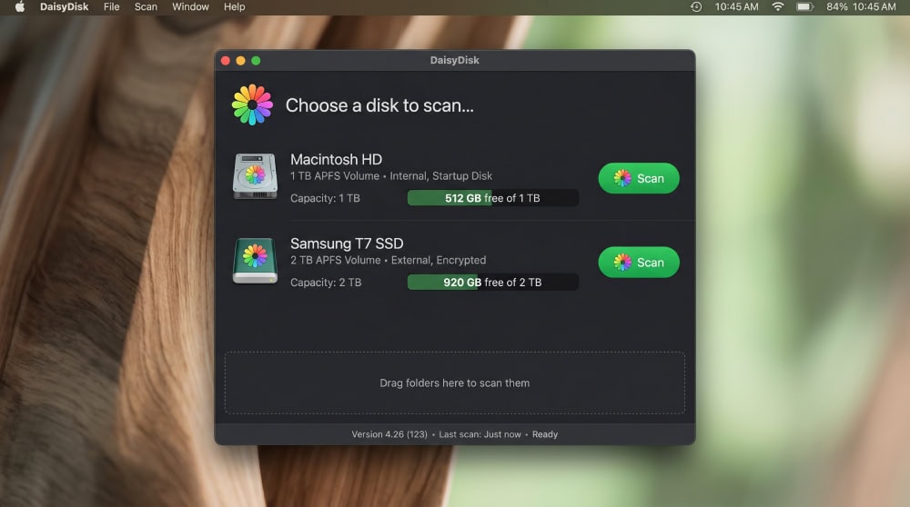Image resolution: width=910 pixels, height=507 pixels.
Task: Click 'Last scan: Just now' status text
Action: click(x=480, y=434)
